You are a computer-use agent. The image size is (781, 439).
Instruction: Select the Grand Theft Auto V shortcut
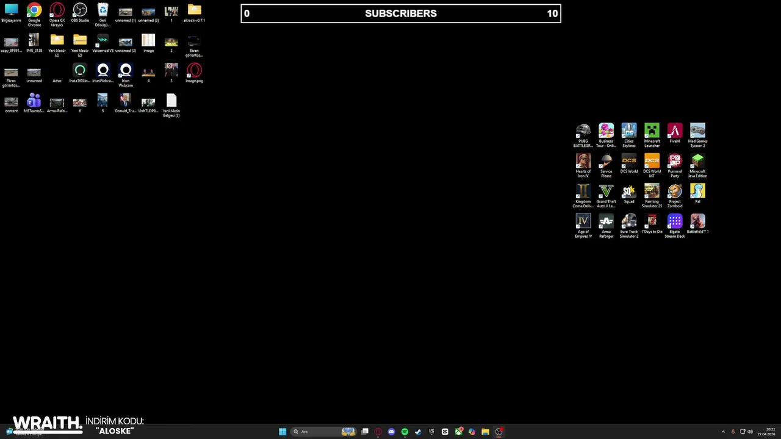[x=606, y=196]
